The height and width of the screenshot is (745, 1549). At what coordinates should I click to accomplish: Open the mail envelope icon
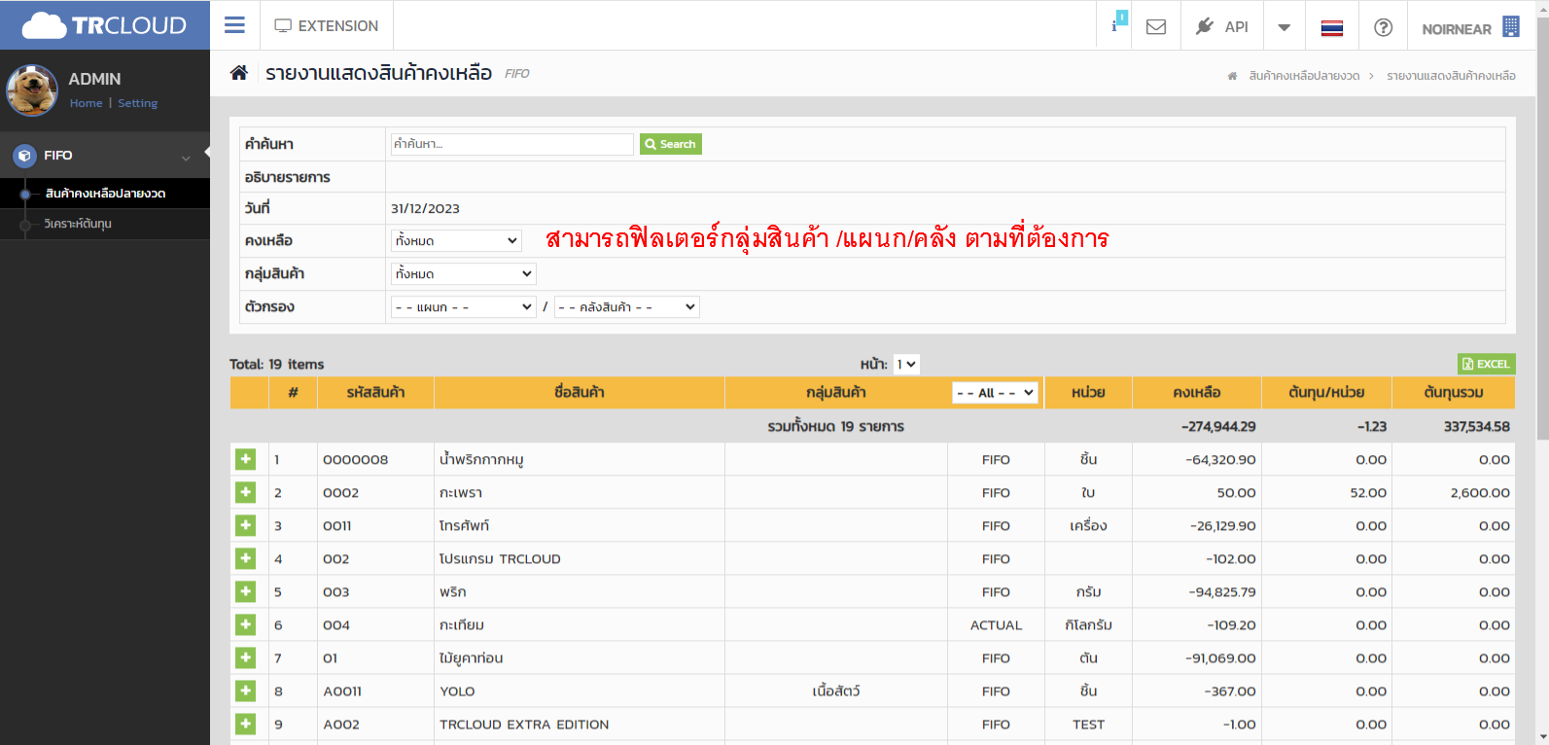1156,26
